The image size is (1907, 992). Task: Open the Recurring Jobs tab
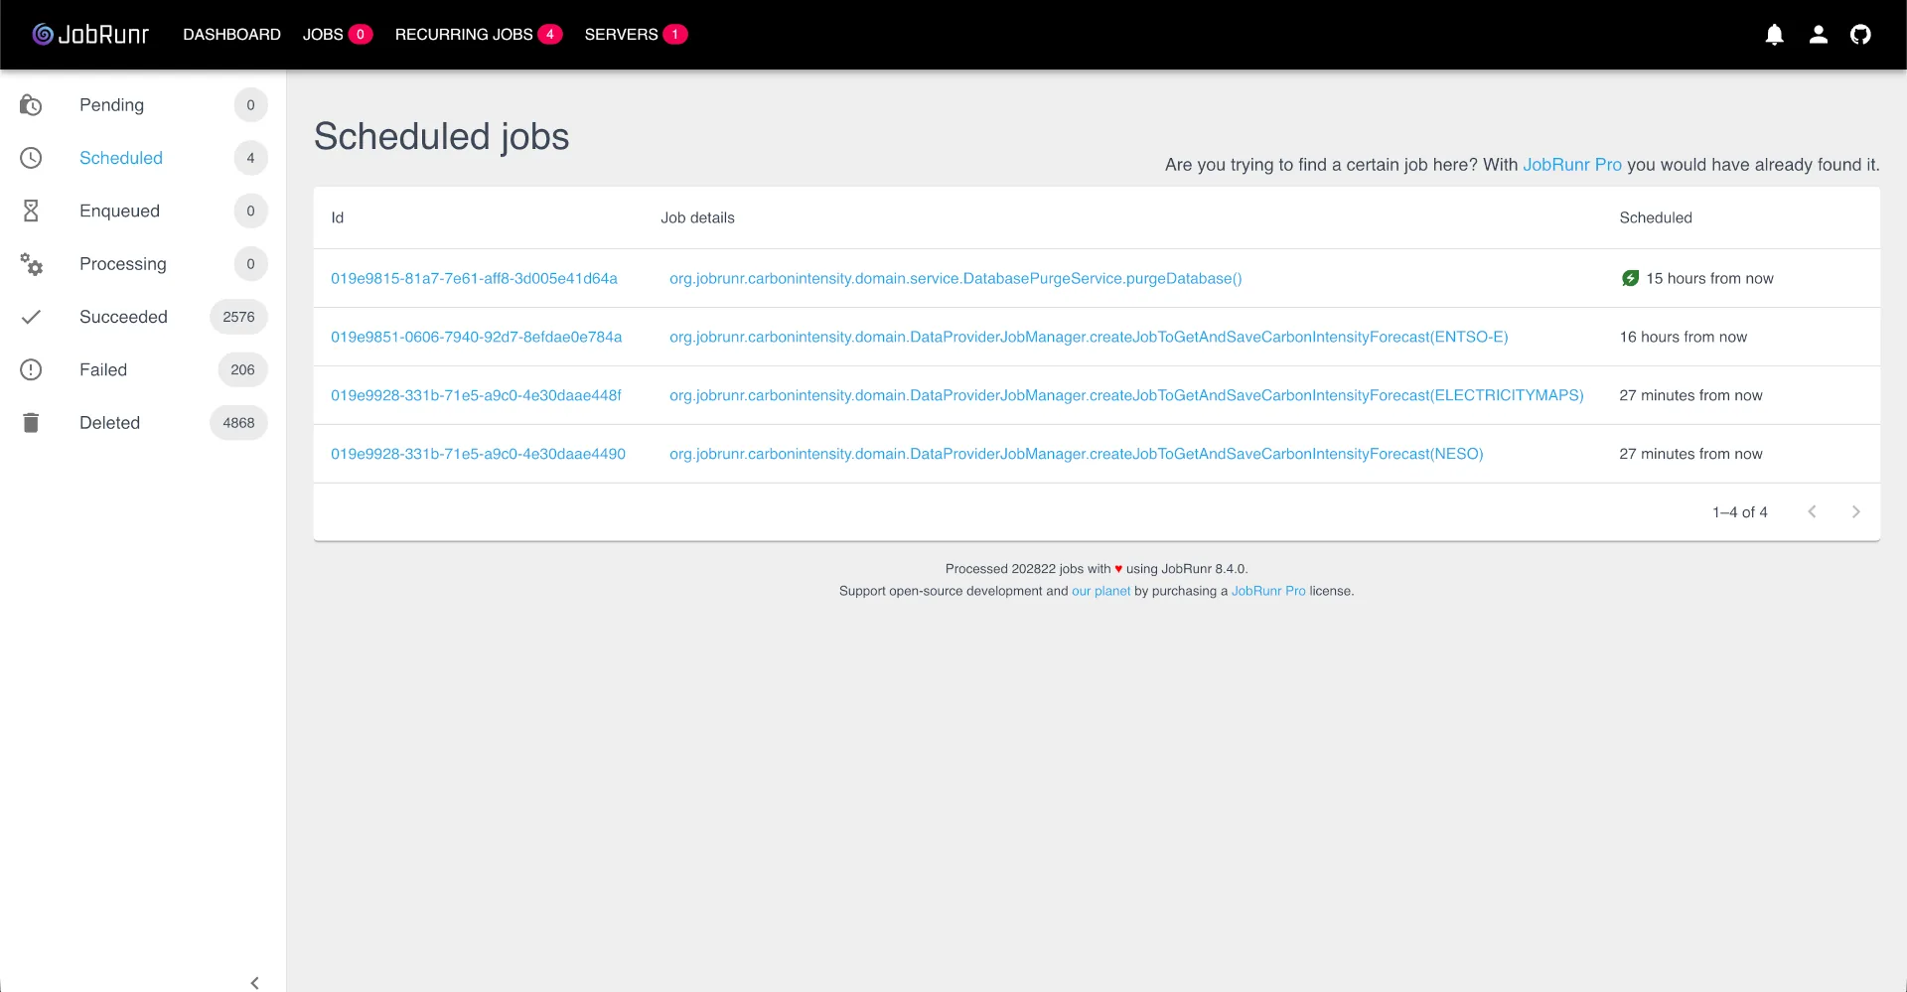click(464, 35)
